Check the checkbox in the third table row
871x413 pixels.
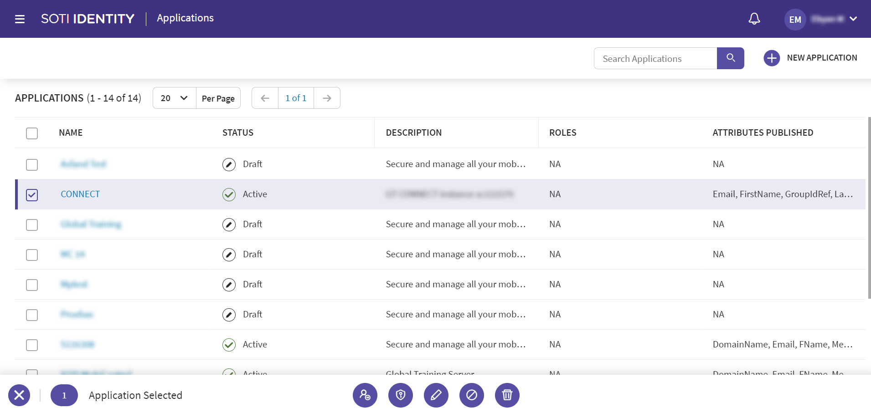32,224
